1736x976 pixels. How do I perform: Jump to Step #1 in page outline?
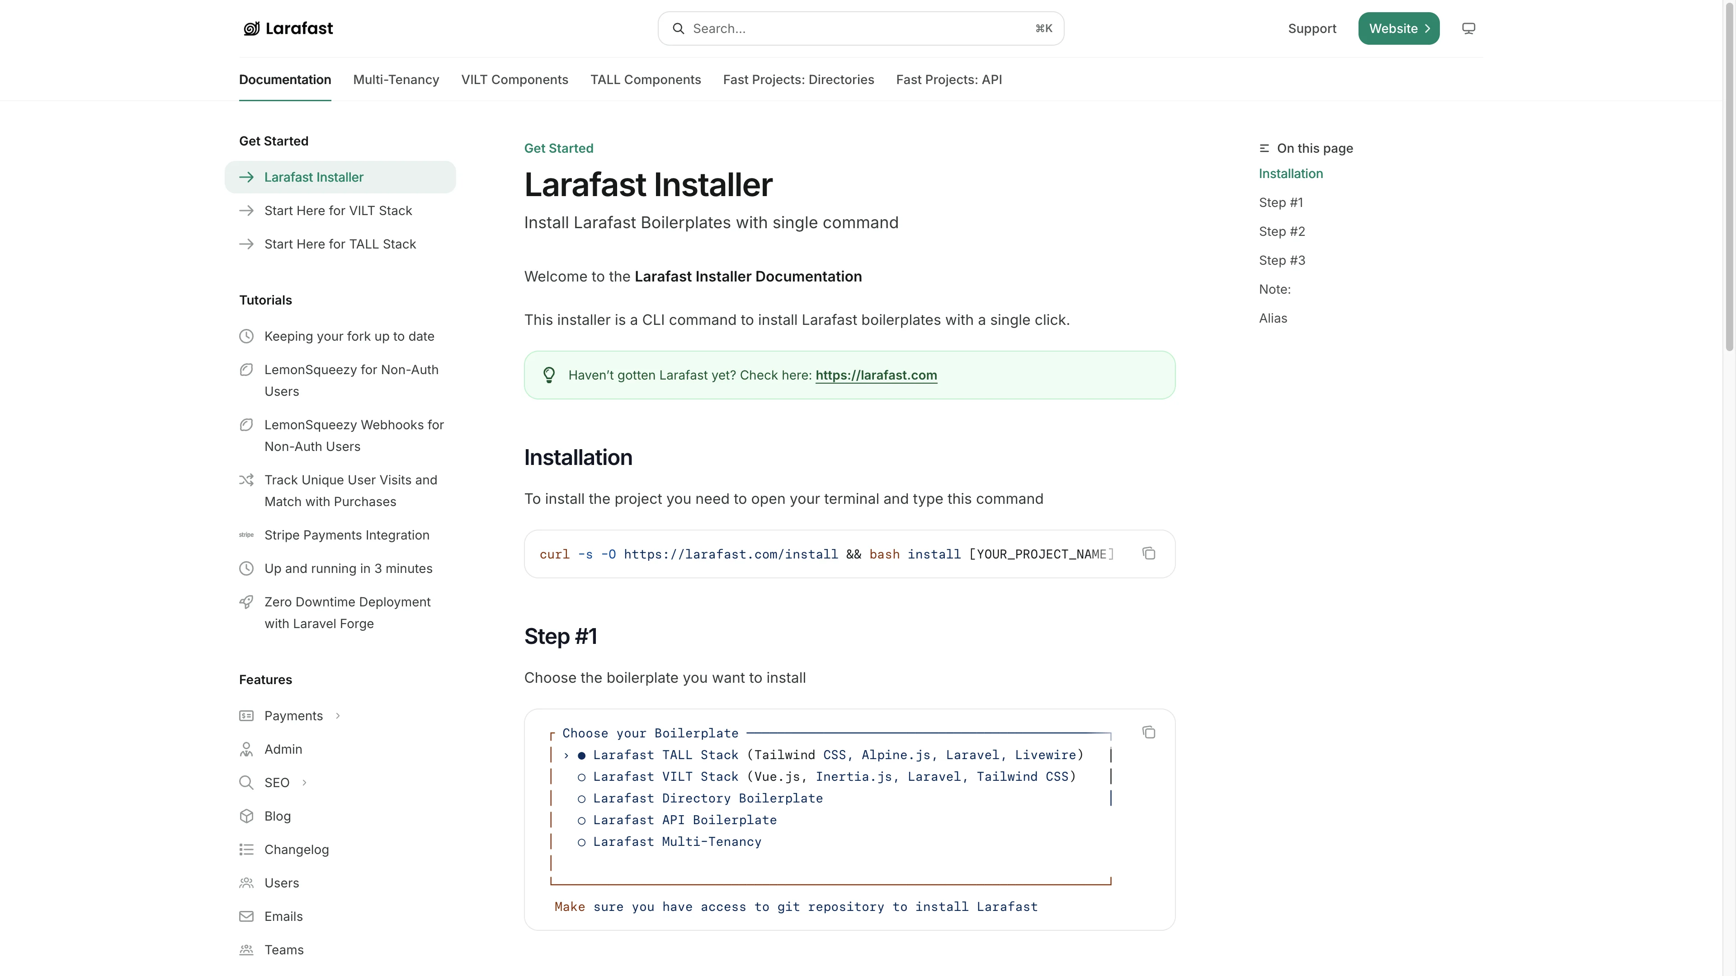(x=1281, y=203)
